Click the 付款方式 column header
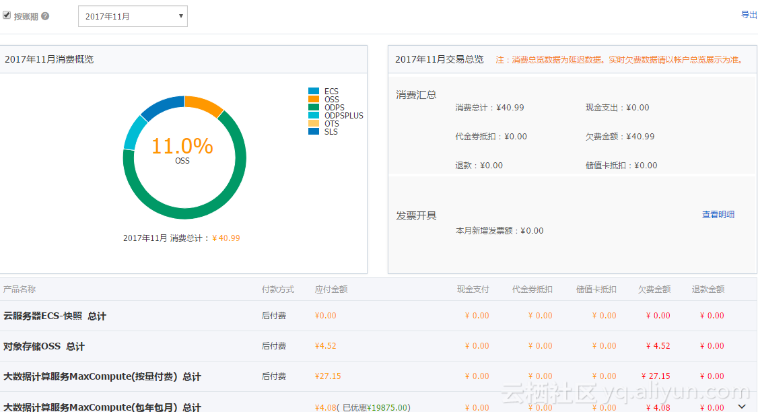Viewport: 758px width, 412px height. (278, 289)
